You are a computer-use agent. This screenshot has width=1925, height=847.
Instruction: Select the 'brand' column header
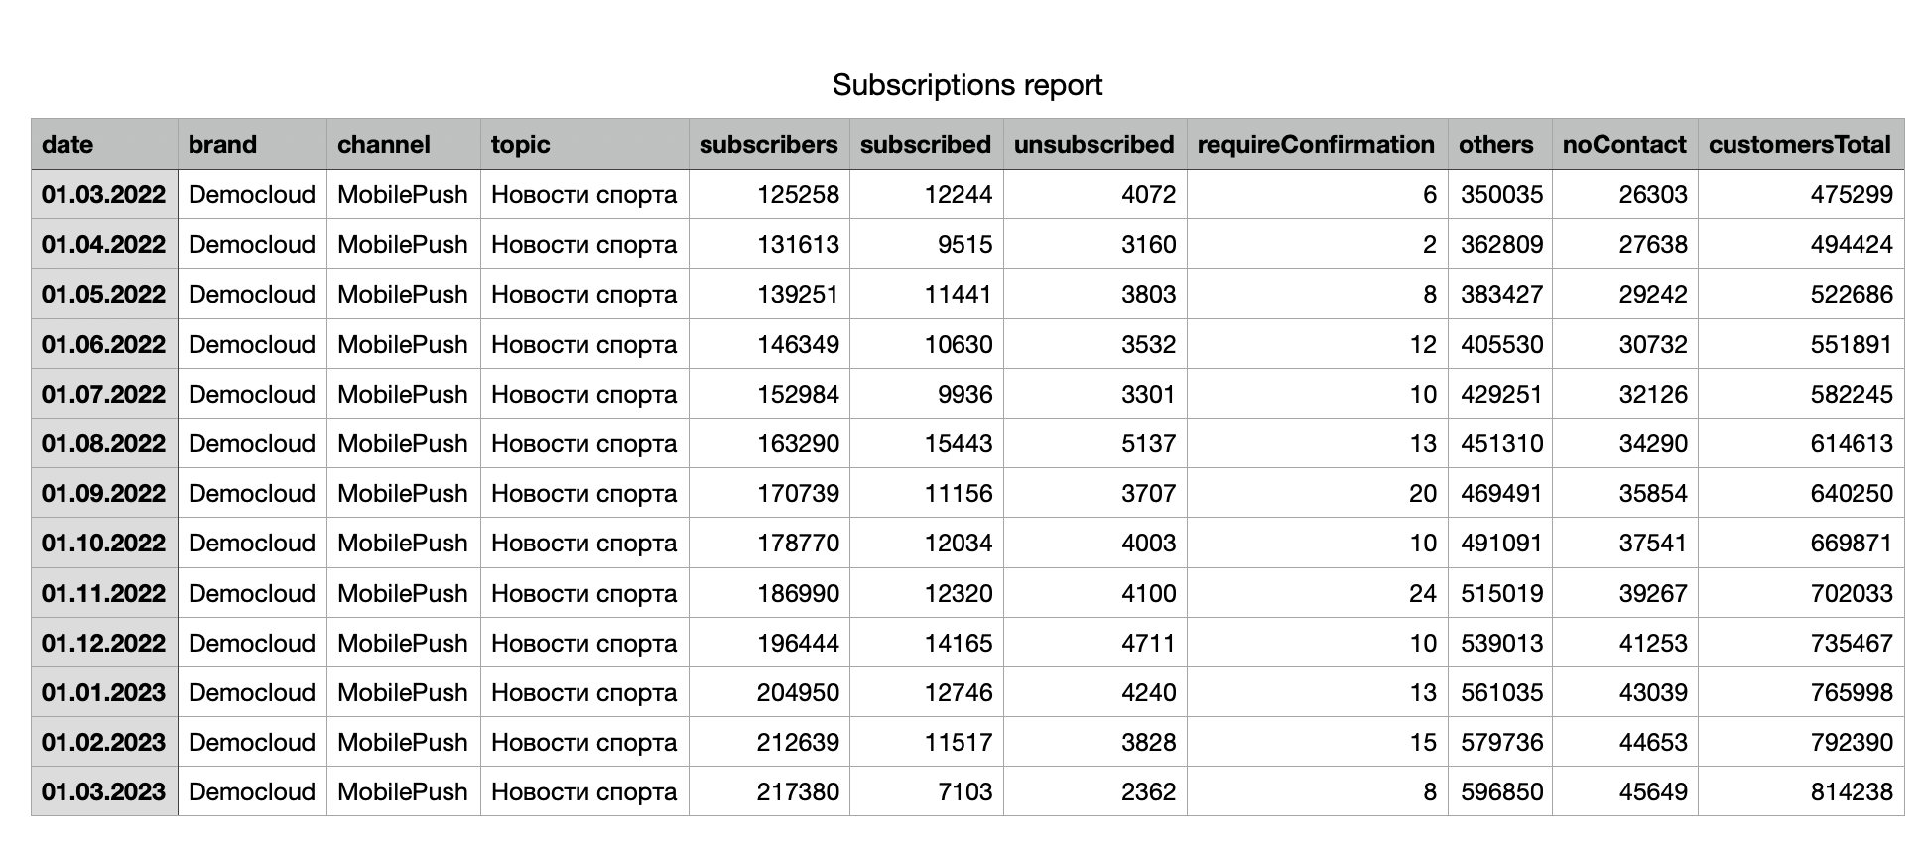(252, 144)
